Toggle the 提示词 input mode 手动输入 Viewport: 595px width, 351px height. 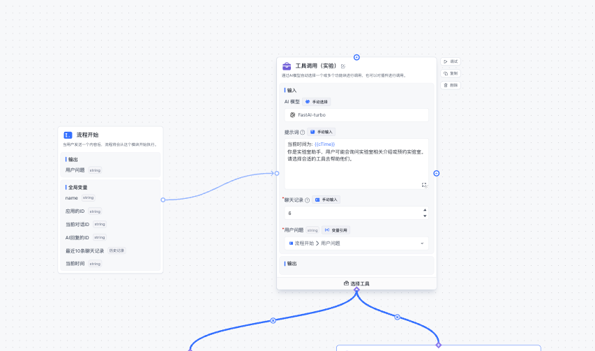[322, 132]
